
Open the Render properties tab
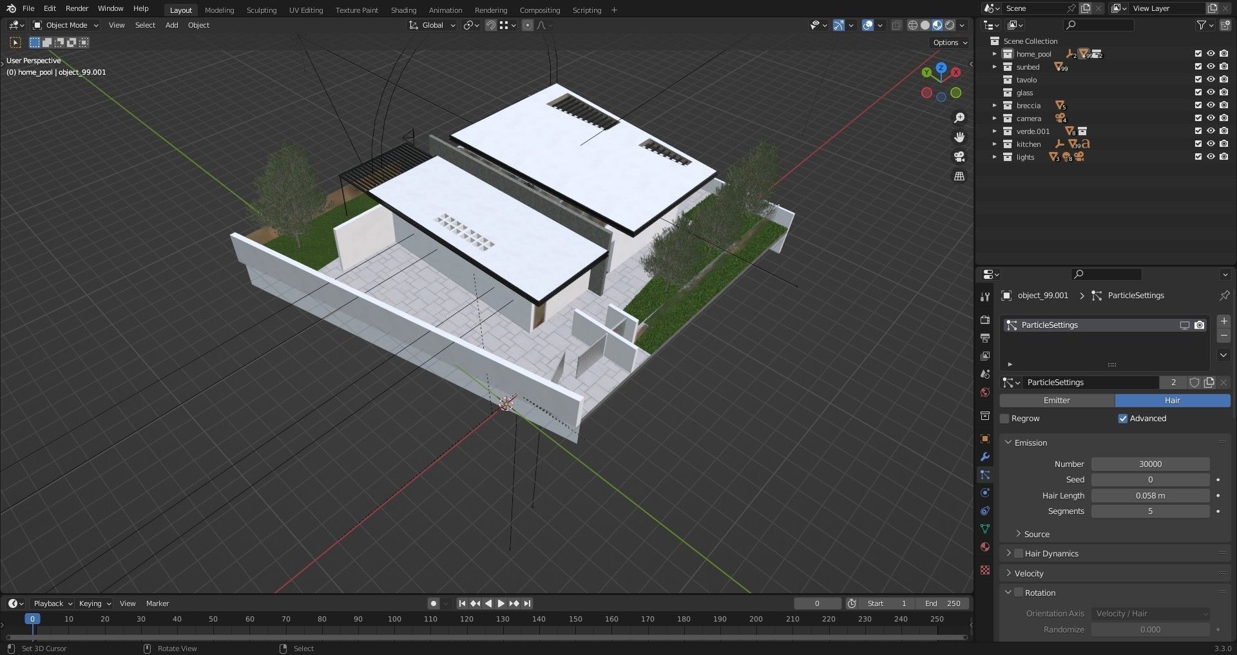[x=985, y=320]
